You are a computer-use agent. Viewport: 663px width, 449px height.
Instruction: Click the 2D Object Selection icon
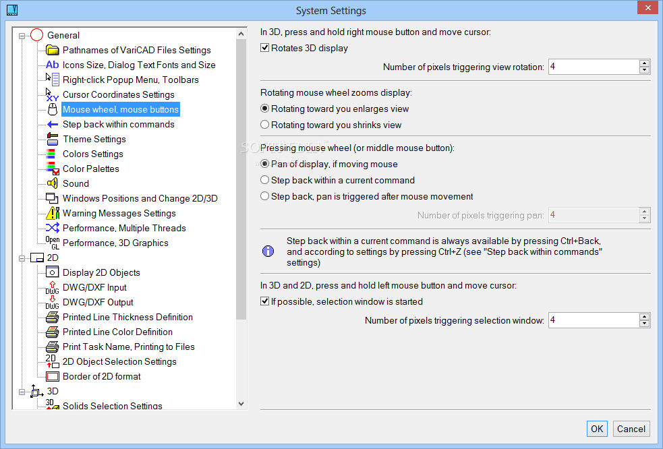click(x=53, y=361)
